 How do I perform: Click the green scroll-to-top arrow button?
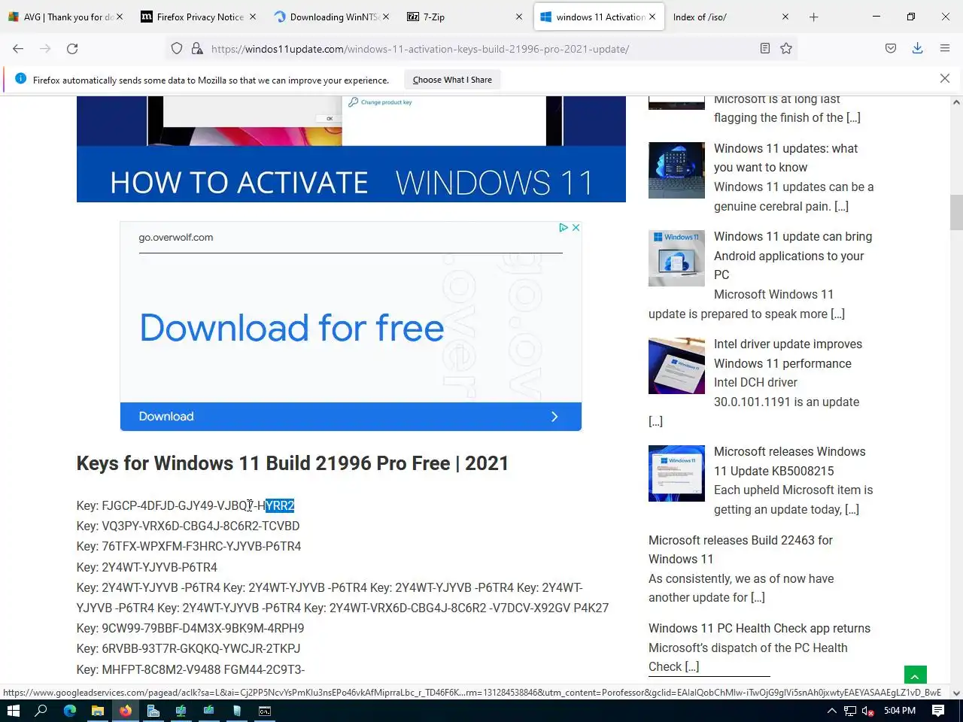[x=916, y=675]
